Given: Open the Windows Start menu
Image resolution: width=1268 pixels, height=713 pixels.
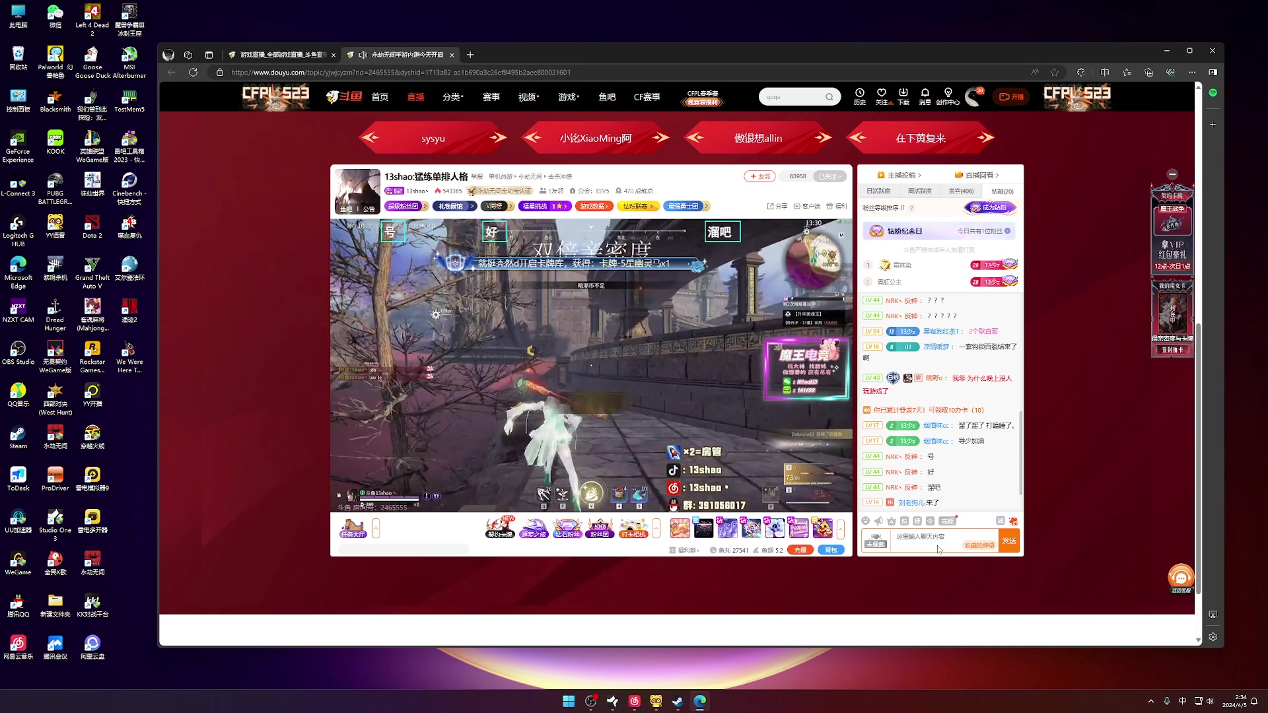Looking at the screenshot, I should 569,701.
